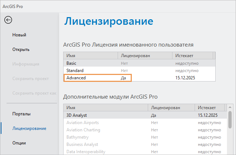236x155 pixels.
Task: Switch to the Лицензирование page
Action: tap(29, 128)
